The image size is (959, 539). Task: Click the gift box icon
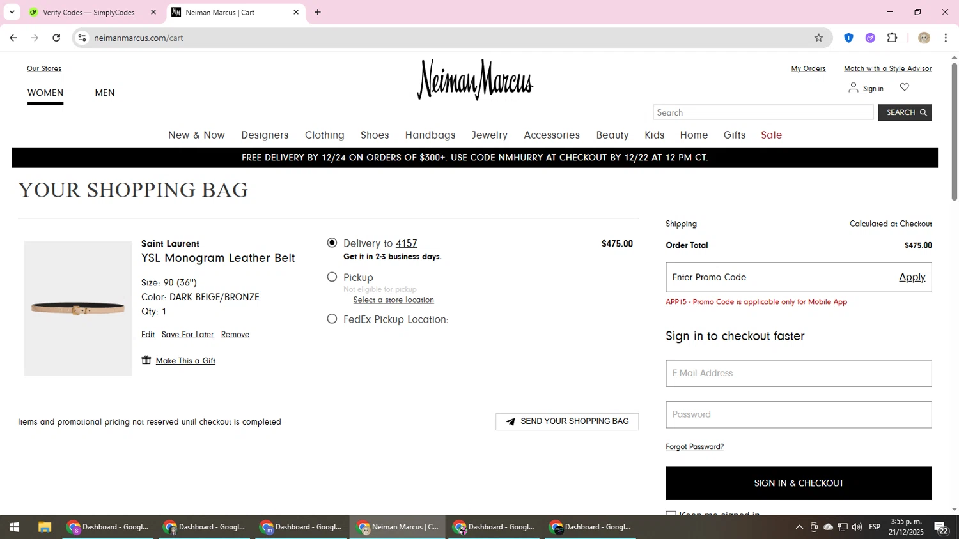pyautogui.click(x=146, y=360)
